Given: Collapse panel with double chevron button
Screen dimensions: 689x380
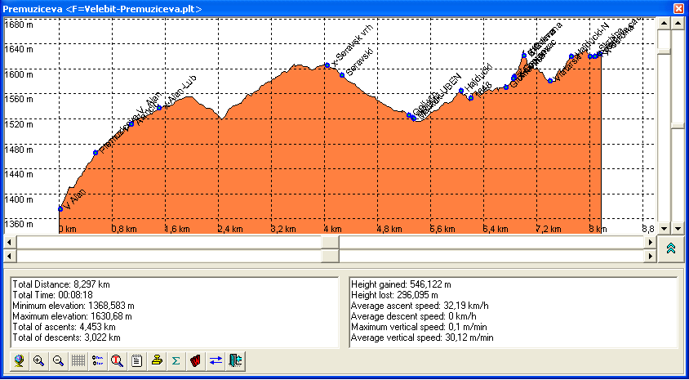Looking at the screenshot, I should pos(670,248).
